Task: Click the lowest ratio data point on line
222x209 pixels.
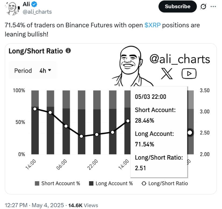Action: click(x=81, y=136)
